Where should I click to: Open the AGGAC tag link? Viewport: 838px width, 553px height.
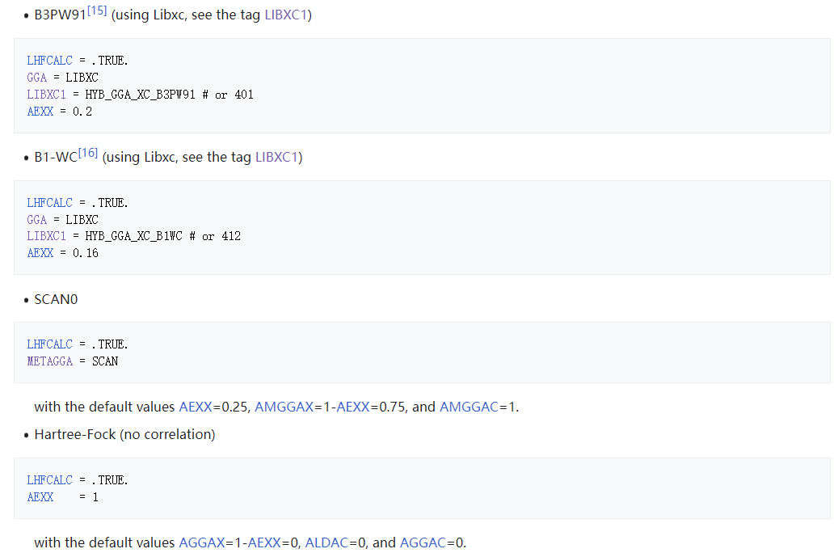(x=422, y=542)
